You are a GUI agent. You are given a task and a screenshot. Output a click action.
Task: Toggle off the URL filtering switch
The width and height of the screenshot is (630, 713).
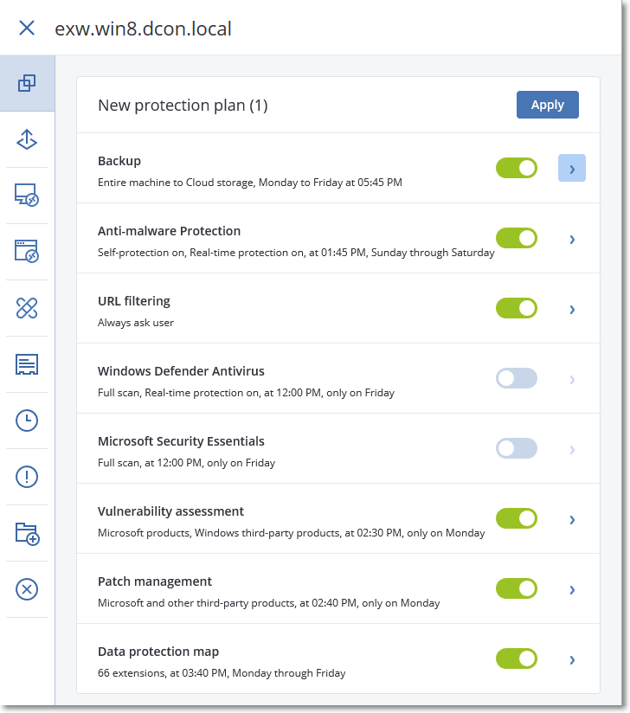tap(517, 308)
